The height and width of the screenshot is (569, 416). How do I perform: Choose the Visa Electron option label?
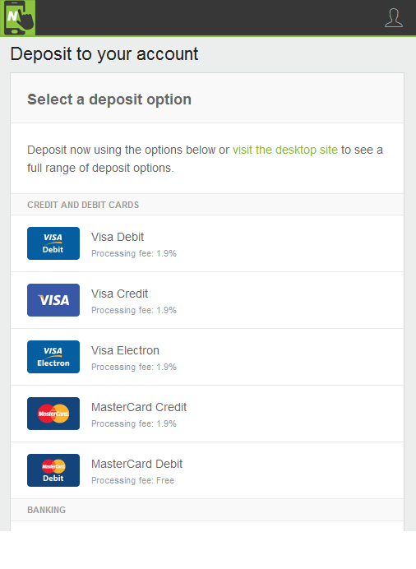click(125, 350)
